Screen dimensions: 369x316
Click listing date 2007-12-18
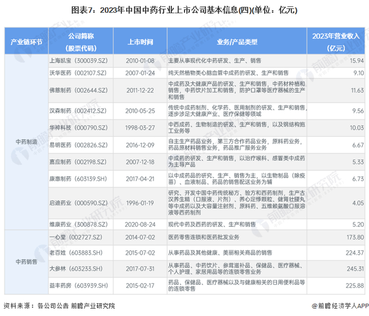[140, 162]
